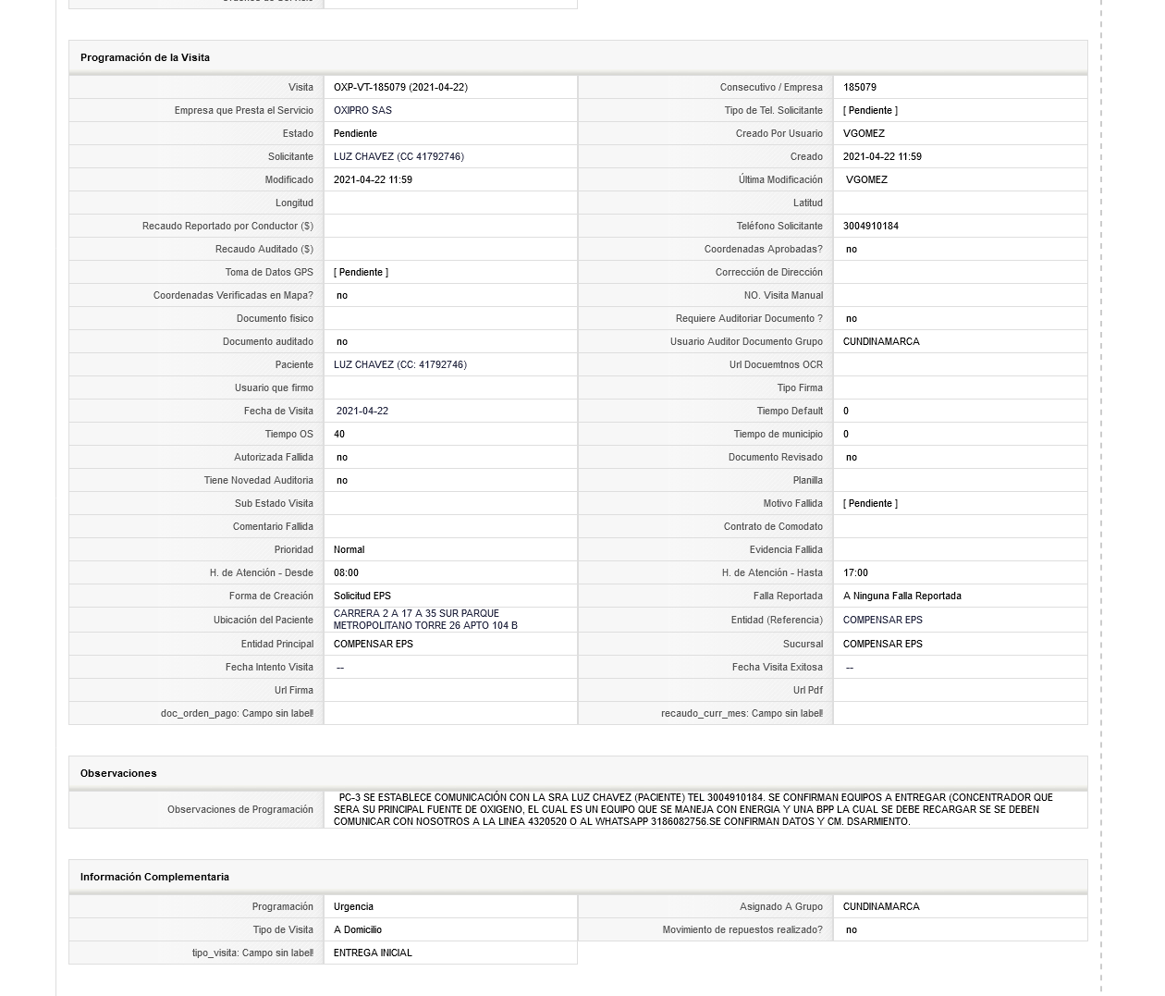
Task: Open the OXIPRO SAS company link
Action: click(362, 110)
